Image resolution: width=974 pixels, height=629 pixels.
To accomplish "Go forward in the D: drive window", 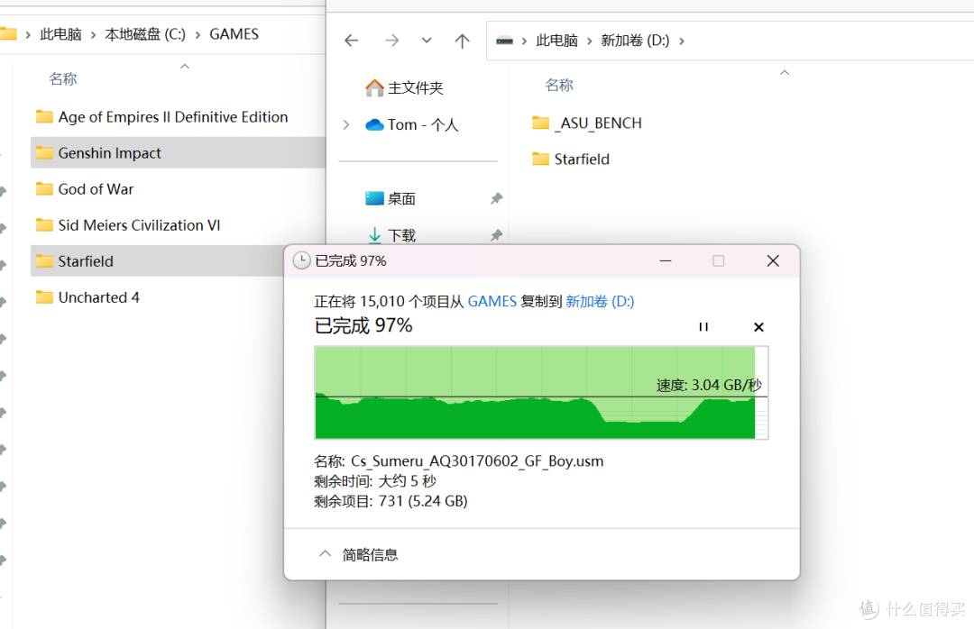I will point(391,41).
